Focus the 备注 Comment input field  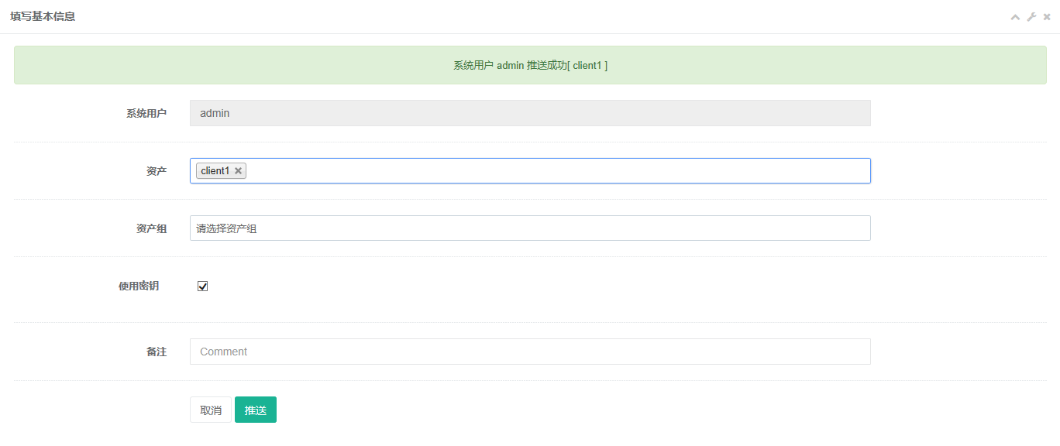(x=530, y=352)
